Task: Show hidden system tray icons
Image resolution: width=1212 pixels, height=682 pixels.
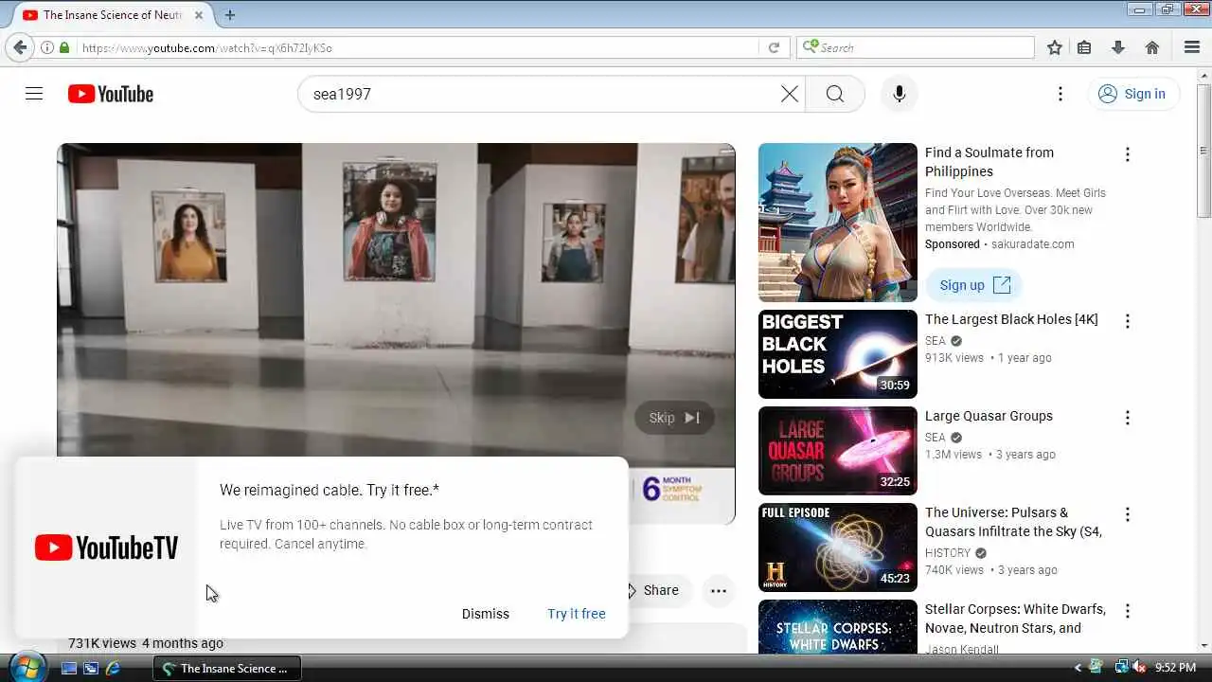Action: pos(1078,668)
